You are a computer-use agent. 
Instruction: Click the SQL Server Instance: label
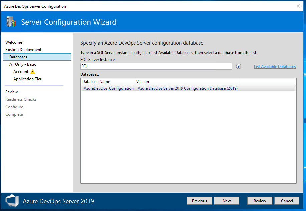98,60
